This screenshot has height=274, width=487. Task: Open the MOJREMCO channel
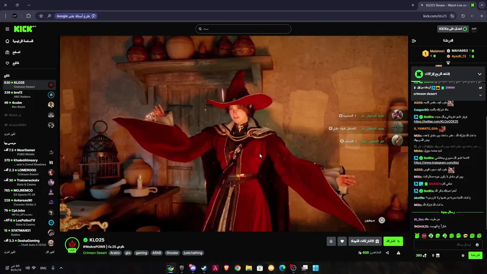[29, 192]
